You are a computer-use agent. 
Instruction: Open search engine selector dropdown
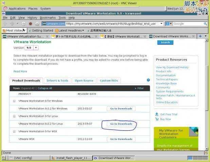pos(169,24)
